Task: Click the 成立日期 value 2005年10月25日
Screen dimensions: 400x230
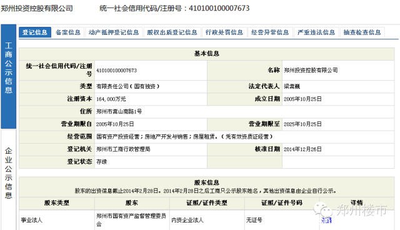Action: click(x=302, y=99)
